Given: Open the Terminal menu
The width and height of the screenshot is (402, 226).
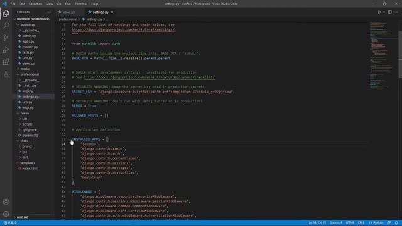Looking at the screenshot, I should point(81,4).
